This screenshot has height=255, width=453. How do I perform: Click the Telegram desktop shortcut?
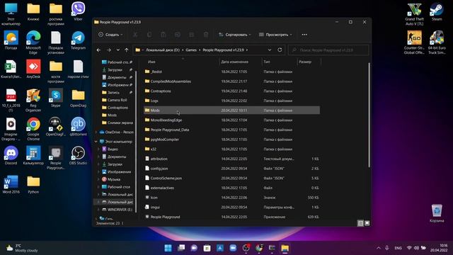pos(78,40)
